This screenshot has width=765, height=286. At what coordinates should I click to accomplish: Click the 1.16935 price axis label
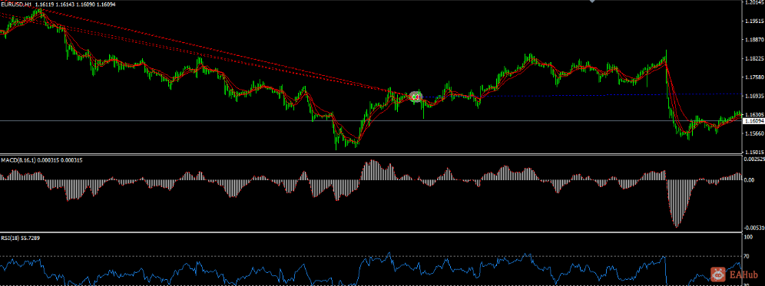pyautogui.click(x=755, y=96)
